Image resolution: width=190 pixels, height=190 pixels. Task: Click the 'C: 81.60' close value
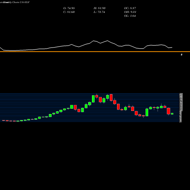tap(69, 12)
